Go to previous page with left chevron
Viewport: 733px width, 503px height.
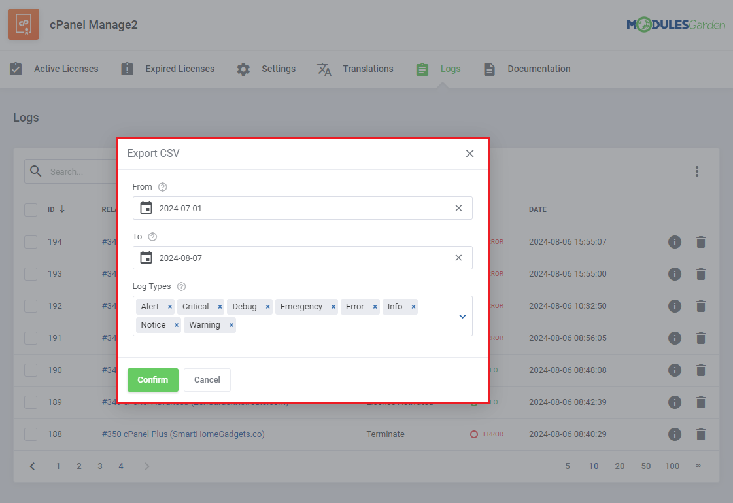click(32, 466)
